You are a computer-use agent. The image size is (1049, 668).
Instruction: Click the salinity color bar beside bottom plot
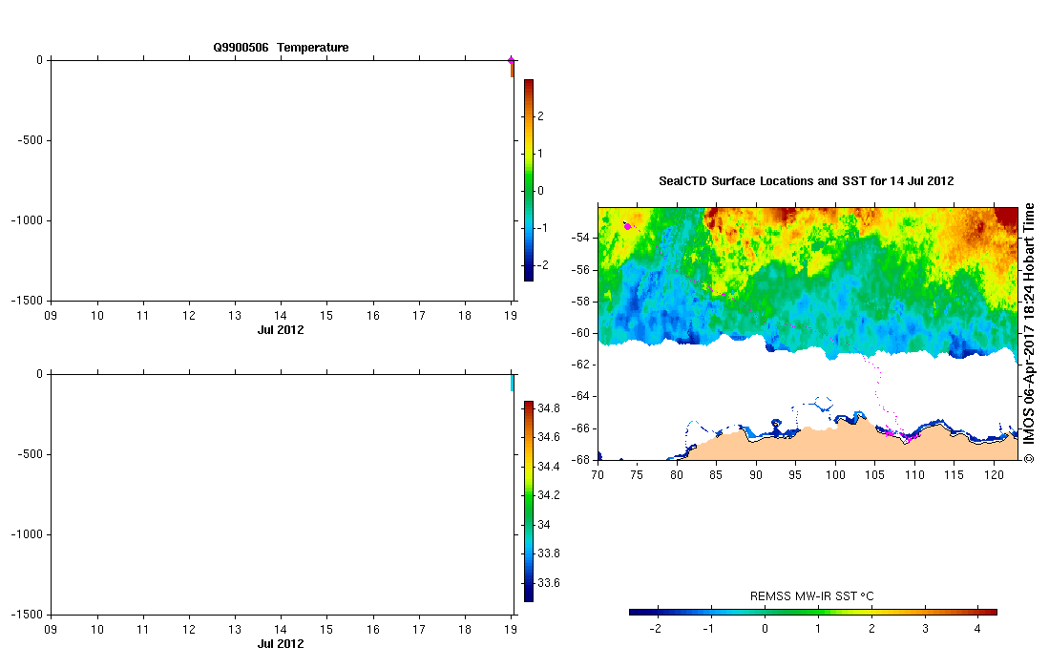pos(529,502)
